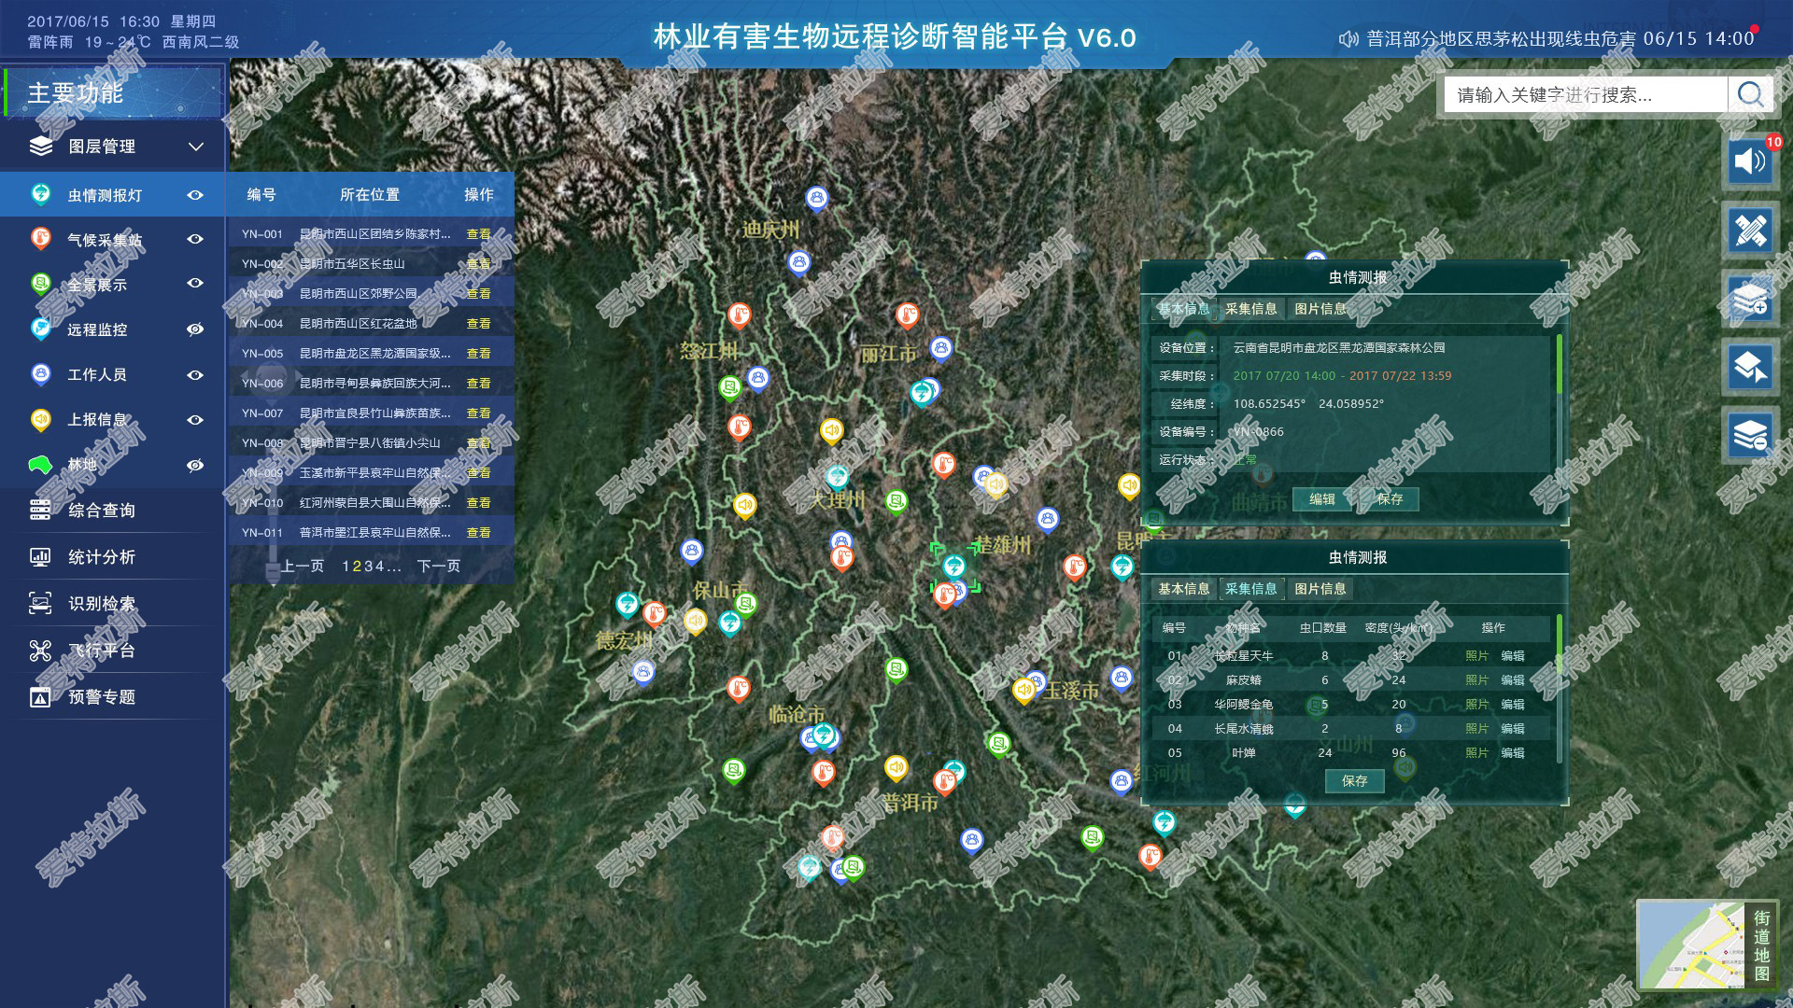Click the remove layer icon

point(1749,436)
